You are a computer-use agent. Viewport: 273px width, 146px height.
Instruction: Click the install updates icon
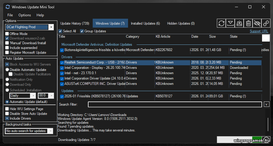tap(239, 23)
